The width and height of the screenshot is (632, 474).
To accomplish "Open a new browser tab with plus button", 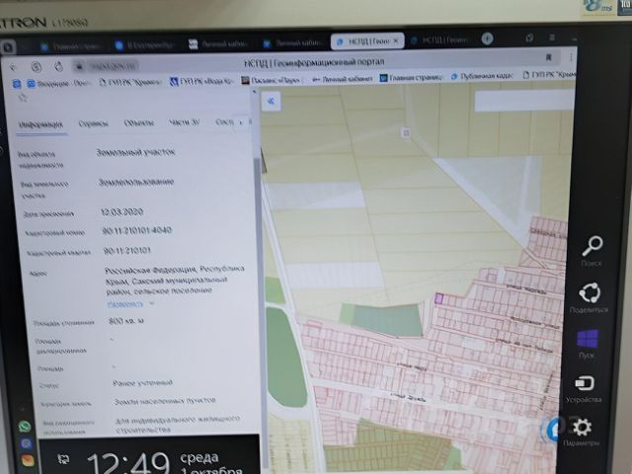I will coord(487,39).
